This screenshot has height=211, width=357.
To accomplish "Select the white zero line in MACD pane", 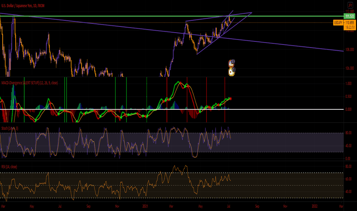I will 172,109.
